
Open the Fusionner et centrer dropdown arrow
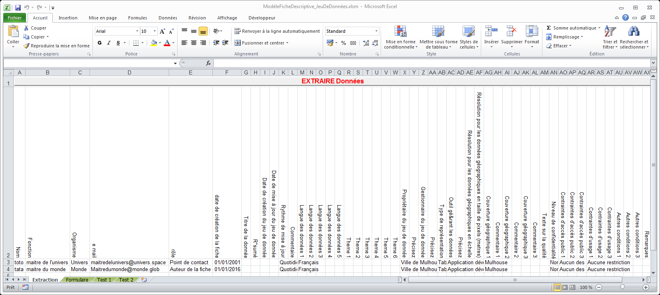pyautogui.click(x=287, y=43)
